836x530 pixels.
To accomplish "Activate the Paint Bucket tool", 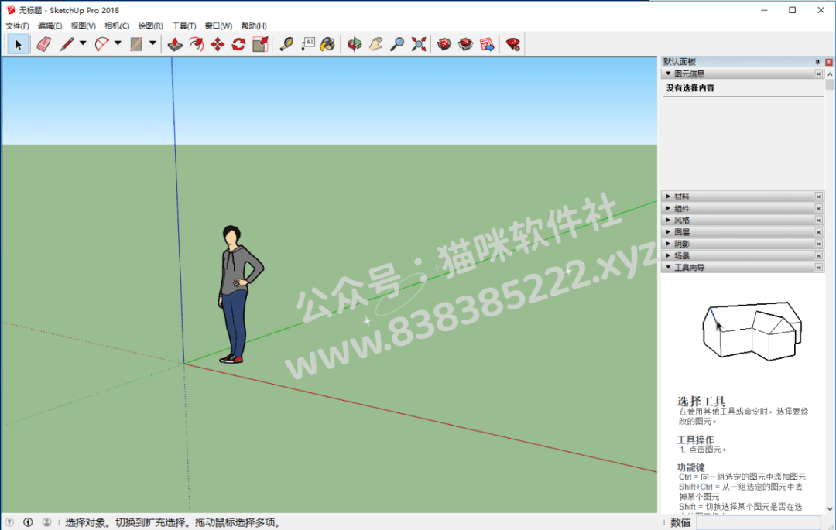I will pyautogui.click(x=328, y=44).
